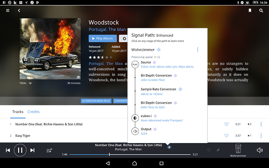Open the hamburger navigation menu
Image resolution: width=269 pixels, height=168 pixels.
click(x=8, y=11)
